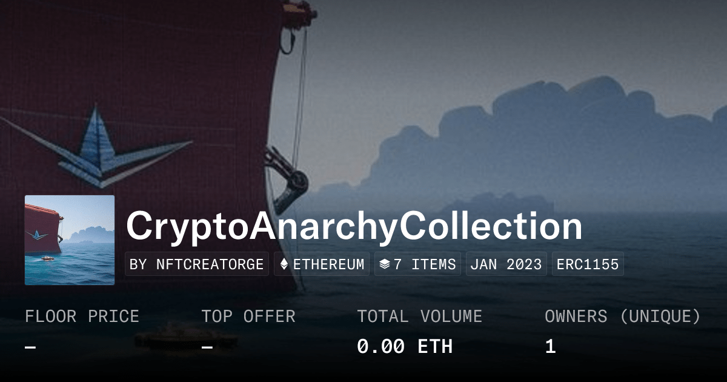Select the 0.00 ETH volume value
727x382 pixels.
pos(405,347)
